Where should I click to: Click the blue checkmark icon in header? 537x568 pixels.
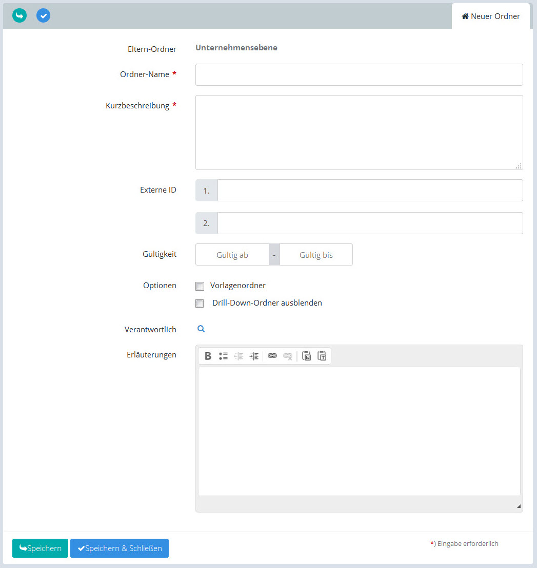pos(44,16)
